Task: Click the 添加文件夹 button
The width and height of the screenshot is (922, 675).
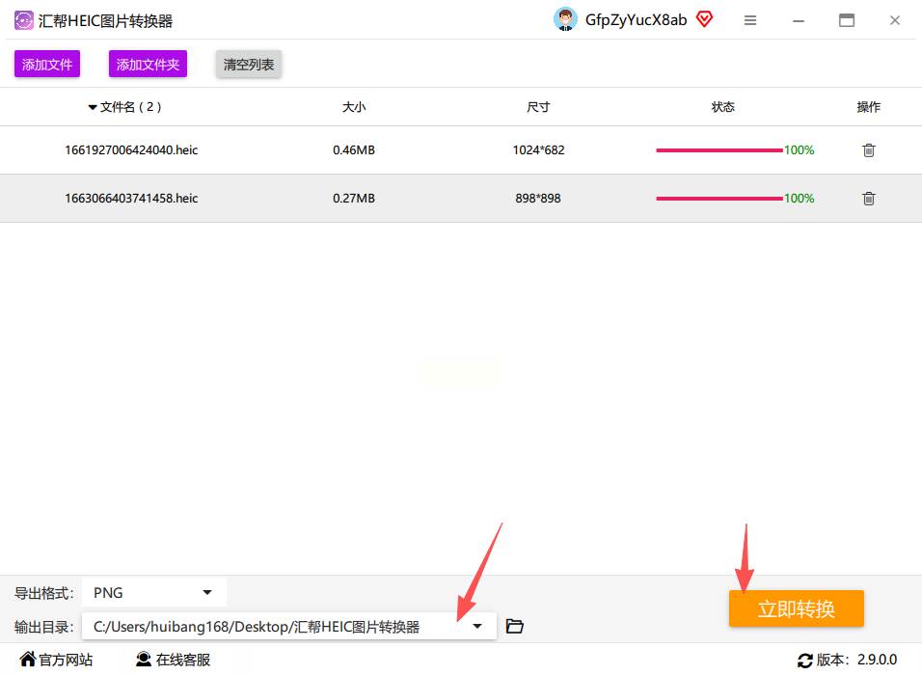Action: click(148, 64)
